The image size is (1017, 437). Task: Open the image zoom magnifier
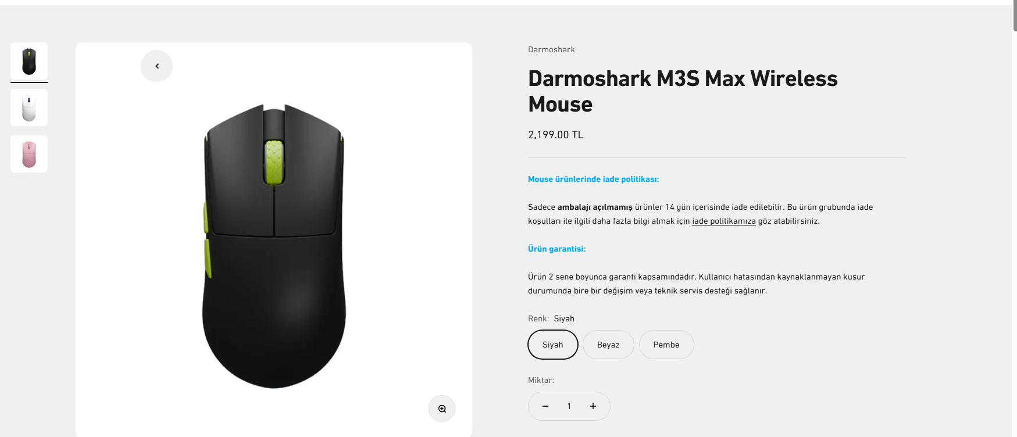[x=442, y=409]
